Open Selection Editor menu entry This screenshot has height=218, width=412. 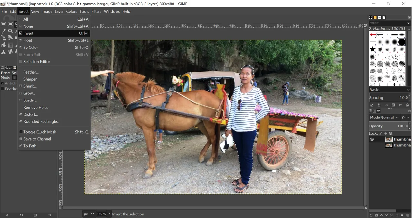(54, 62)
